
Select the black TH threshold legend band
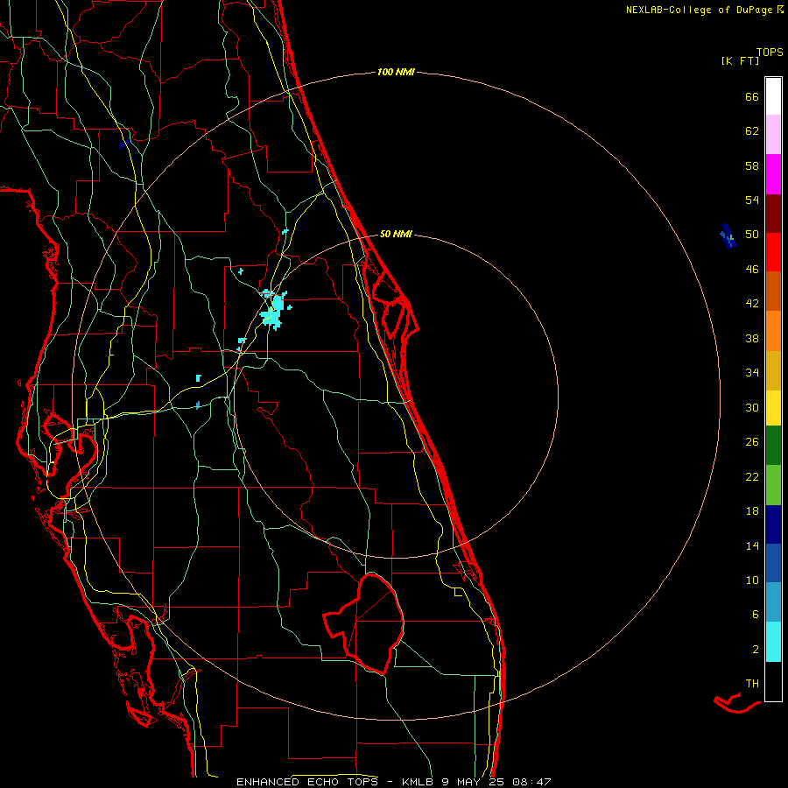(773, 681)
